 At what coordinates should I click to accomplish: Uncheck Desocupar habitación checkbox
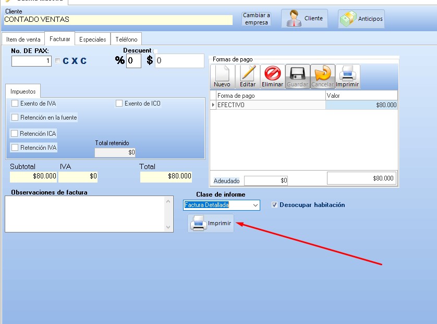(275, 205)
